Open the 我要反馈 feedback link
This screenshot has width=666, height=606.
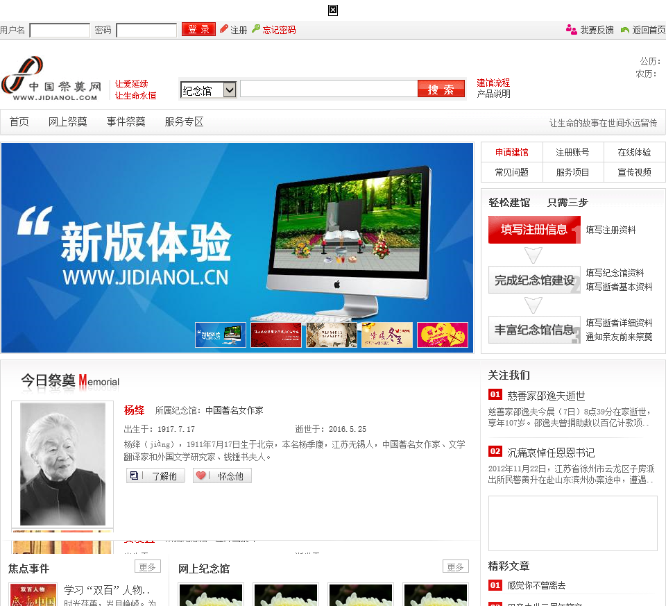[597, 30]
